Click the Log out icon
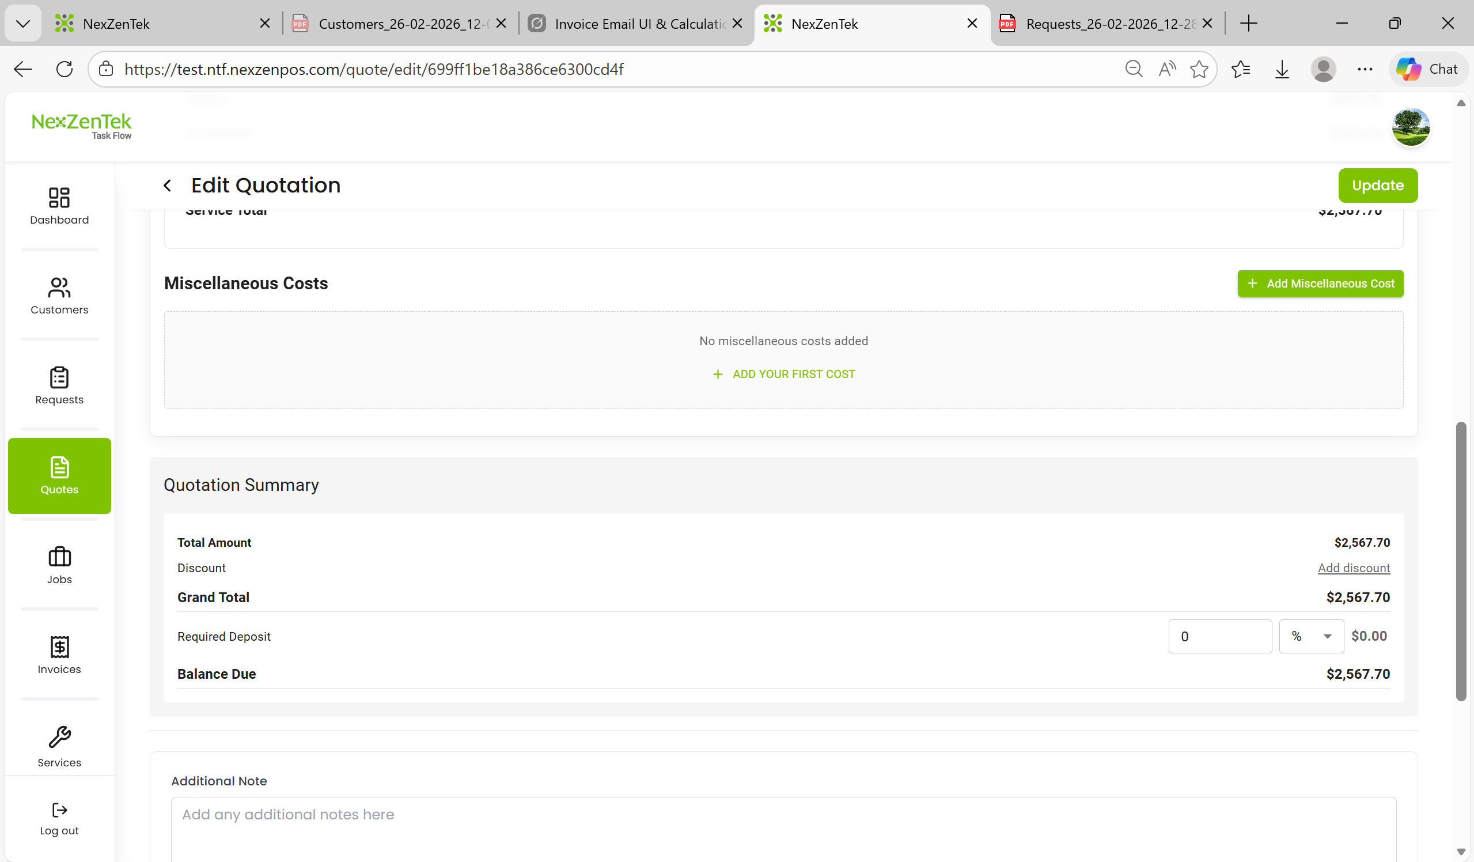1474x862 pixels. click(x=59, y=810)
